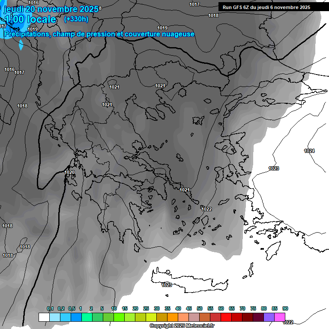Click the 1:00 locale time text
Viewport: 329px width, 329px height.
pyautogui.click(x=30, y=19)
